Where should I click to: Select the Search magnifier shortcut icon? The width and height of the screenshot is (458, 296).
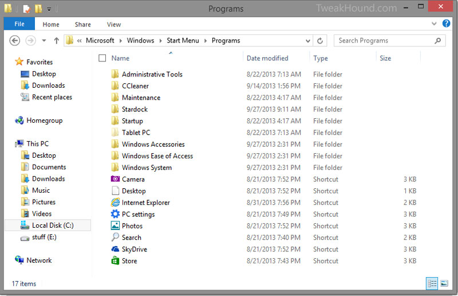[115, 237]
